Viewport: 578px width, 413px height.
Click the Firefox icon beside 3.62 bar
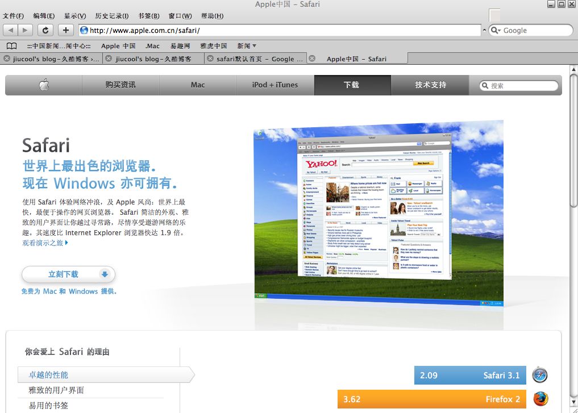540,399
